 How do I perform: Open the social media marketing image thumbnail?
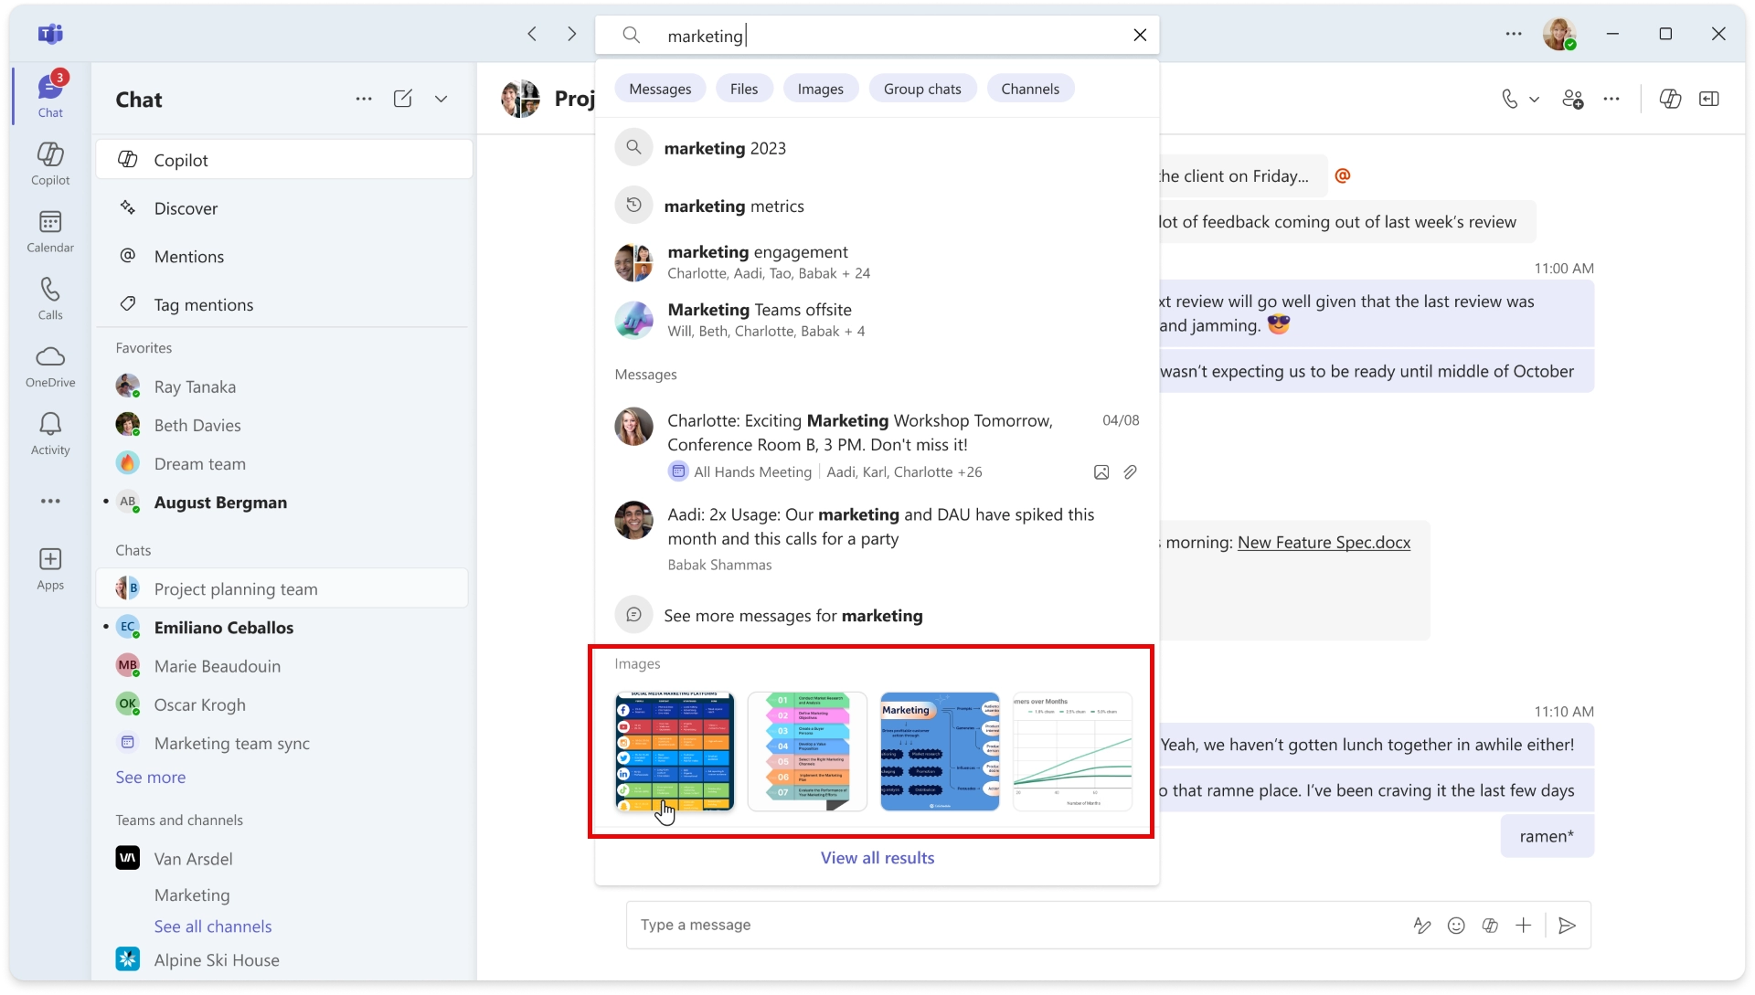point(674,753)
